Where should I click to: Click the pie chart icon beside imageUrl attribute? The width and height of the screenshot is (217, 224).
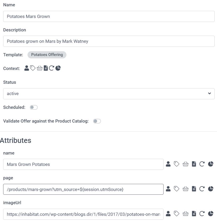[211, 214]
